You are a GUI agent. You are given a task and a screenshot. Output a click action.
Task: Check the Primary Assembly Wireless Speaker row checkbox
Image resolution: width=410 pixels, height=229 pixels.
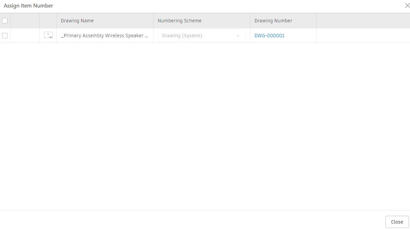pyautogui.click(x=5, y=36)
